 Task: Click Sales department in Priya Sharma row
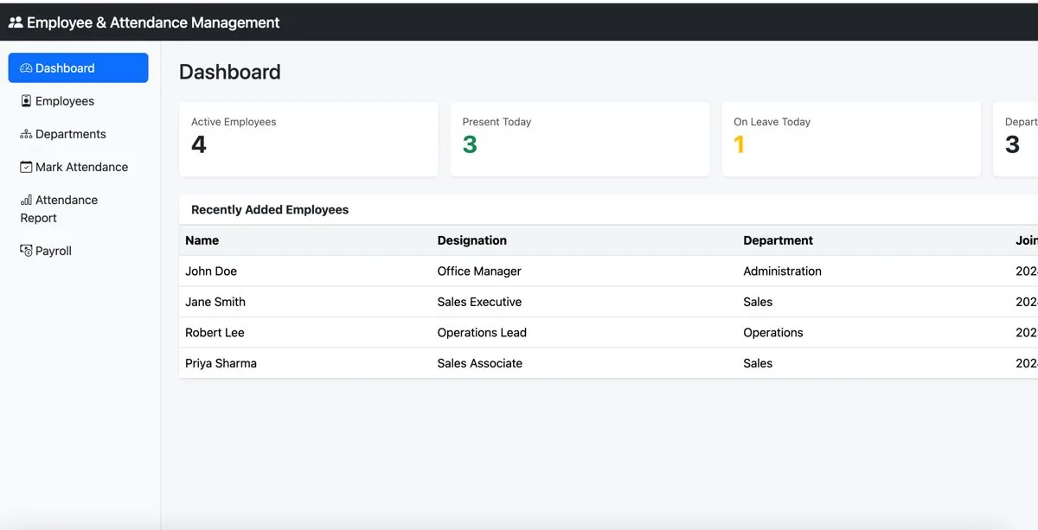pyautogui.click(x=758, y=363)
